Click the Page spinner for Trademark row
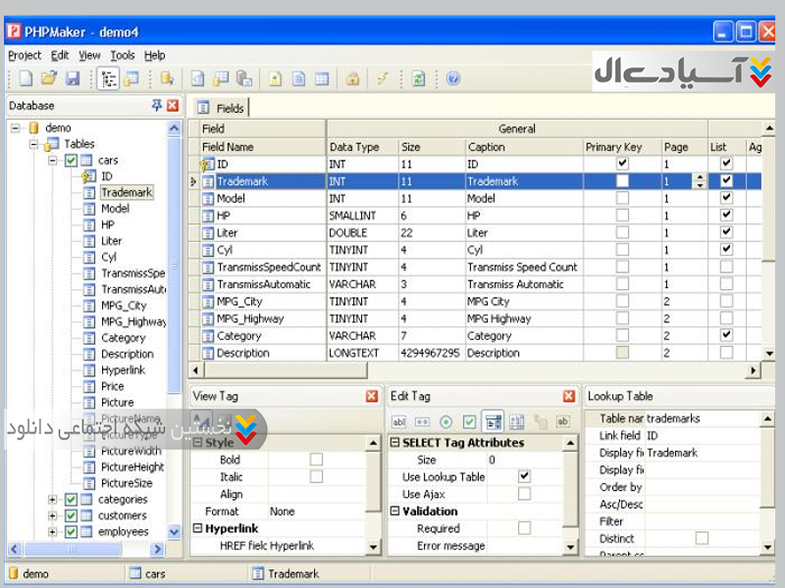 pos(699,181)
